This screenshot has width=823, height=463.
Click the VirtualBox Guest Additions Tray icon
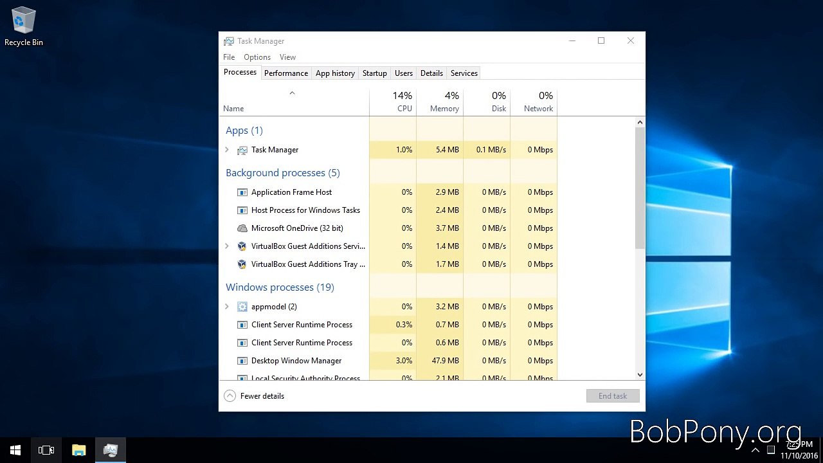click(x=242, y=264)
